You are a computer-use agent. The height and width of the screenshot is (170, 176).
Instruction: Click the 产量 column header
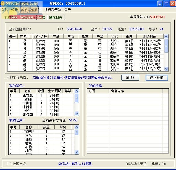56,36
